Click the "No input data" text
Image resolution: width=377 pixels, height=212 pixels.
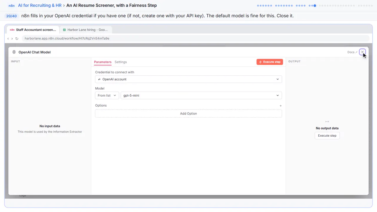pyautogui.click(x=50, y=126)
